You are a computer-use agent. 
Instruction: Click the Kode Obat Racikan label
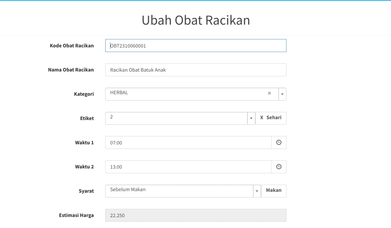(72, 46)
